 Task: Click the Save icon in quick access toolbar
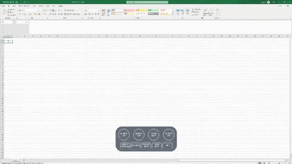[16, 2]
